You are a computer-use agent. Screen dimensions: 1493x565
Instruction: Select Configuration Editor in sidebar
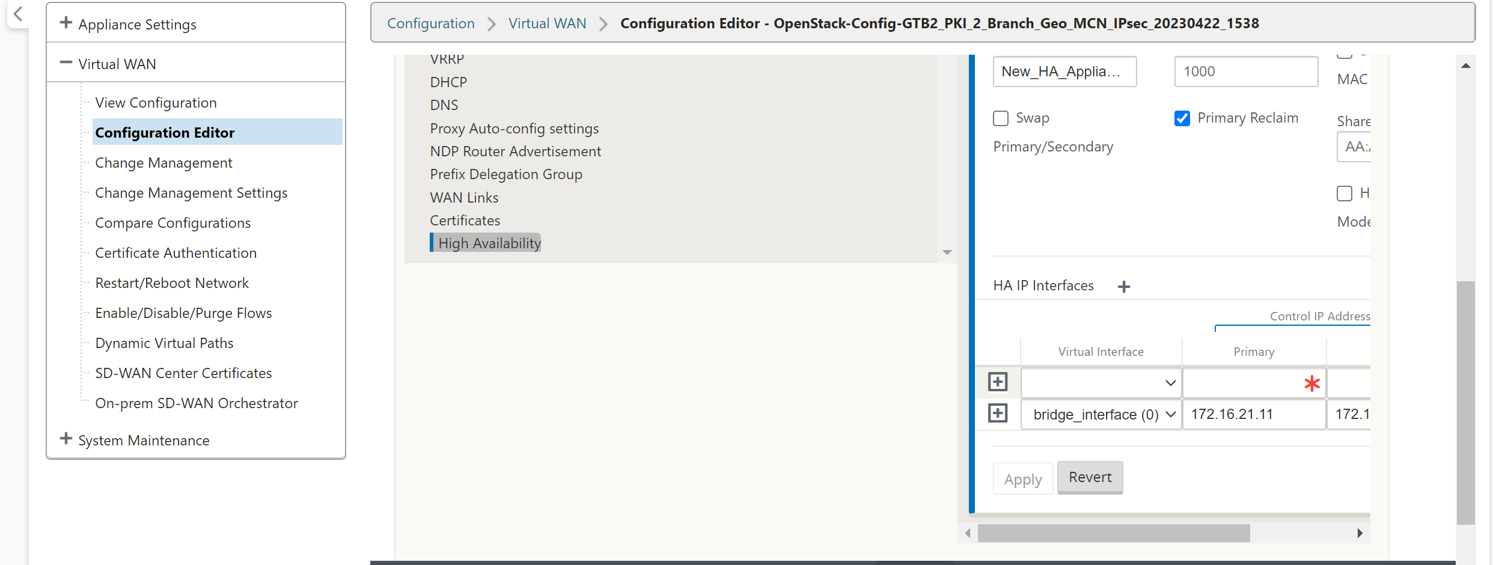[x=218, y=132]
